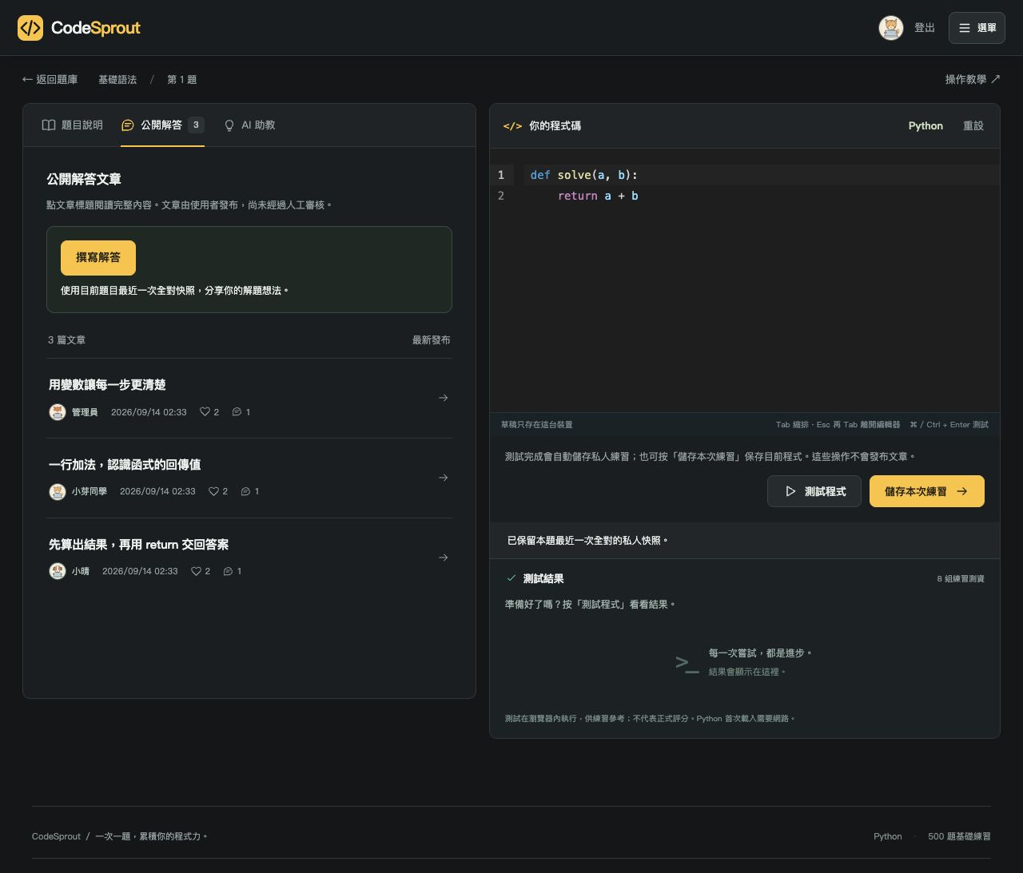This screenshot has width=1023, height=873.
Task: Run code with 測試程式 button
Action: pyautogui.click(x=814, y=491)
